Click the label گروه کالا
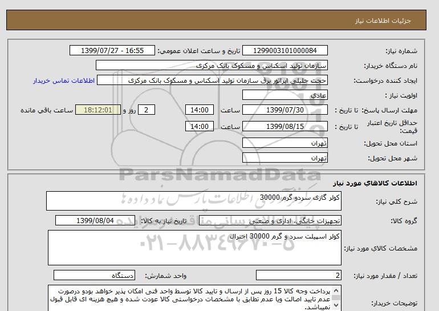 tap(404, 221)
